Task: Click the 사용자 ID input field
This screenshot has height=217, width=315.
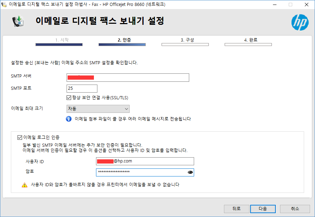Action: [145, 161]
